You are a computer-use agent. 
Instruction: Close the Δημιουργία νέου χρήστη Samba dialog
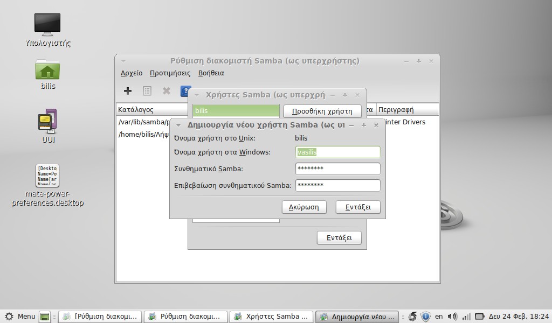376,125
